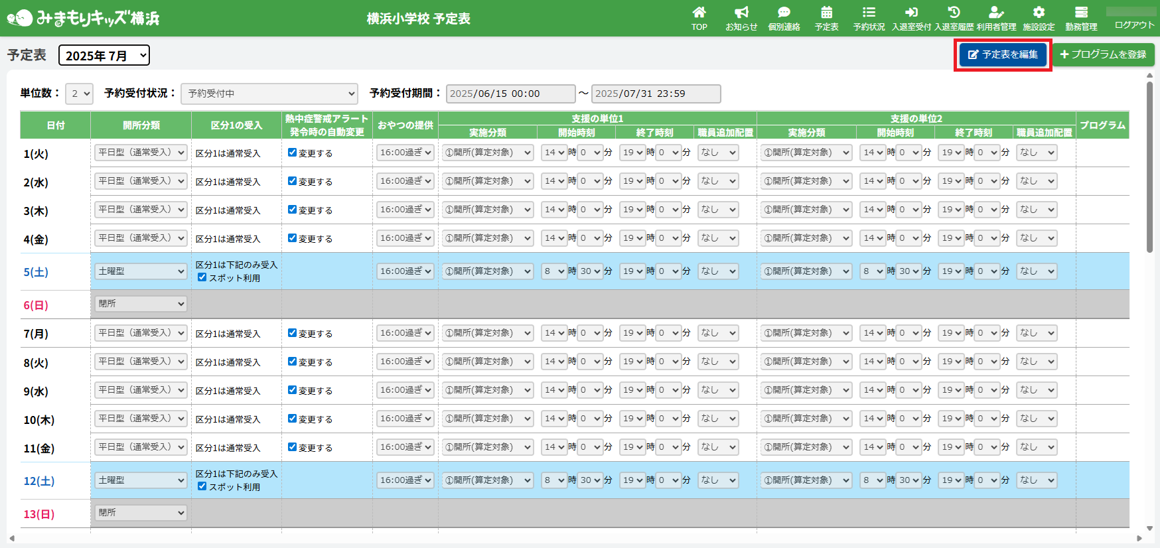Click the TOP home icon
This screenshot has height=548, width=1160.
[699, 13]
